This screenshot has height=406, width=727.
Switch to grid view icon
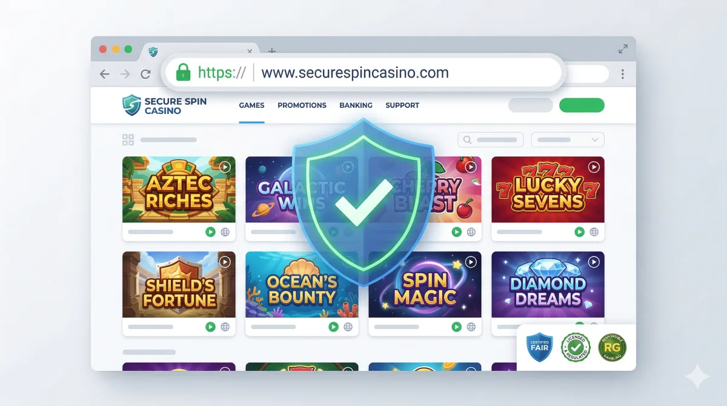128,140
